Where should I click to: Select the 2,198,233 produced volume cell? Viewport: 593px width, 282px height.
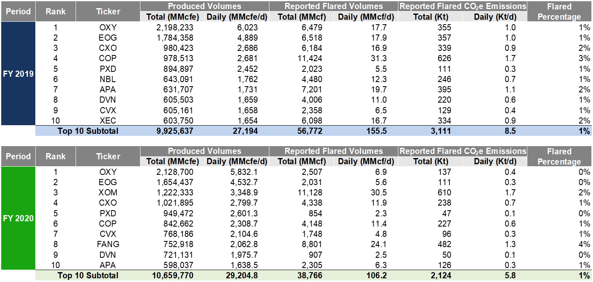172,28
